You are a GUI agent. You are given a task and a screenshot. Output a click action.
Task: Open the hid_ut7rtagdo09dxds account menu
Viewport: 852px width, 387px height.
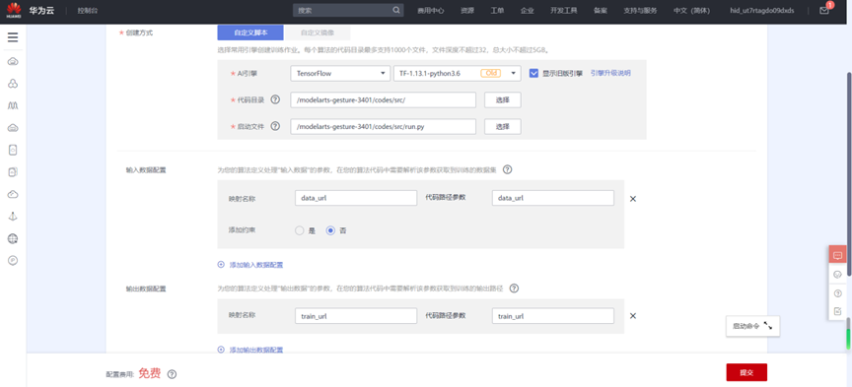(762, 10)
